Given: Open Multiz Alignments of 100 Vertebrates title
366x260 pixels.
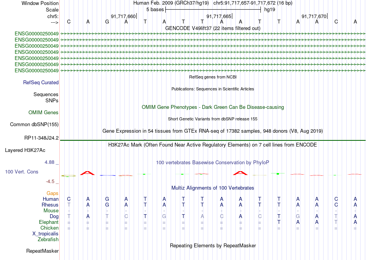Looking at the screenshot, I should click(213, 188).
